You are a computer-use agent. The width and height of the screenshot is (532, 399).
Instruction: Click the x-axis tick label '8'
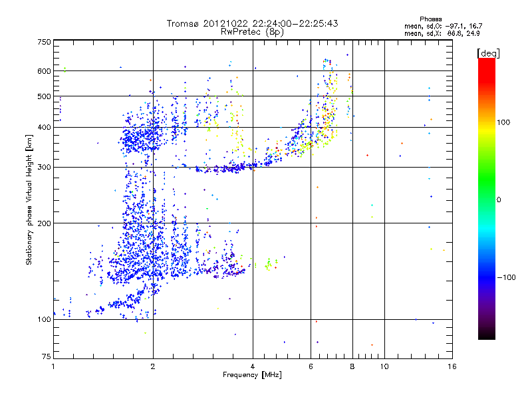[352, 366]
